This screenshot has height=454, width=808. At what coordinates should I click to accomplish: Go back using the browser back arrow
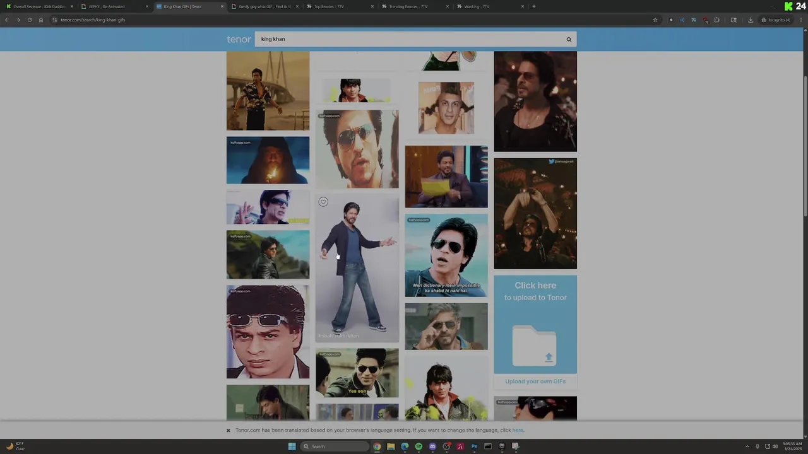point(7,20)
